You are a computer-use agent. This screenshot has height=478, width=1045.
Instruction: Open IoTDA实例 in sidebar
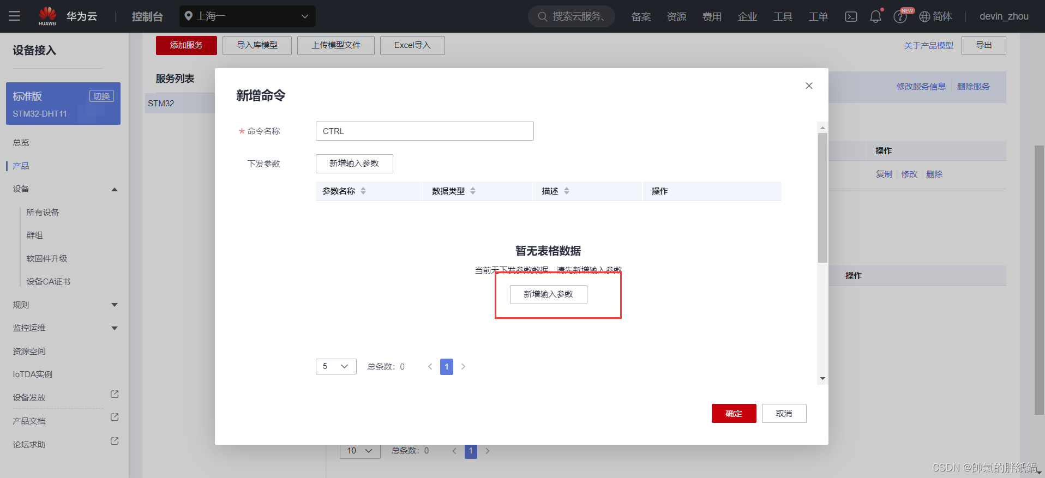(33, 374)
